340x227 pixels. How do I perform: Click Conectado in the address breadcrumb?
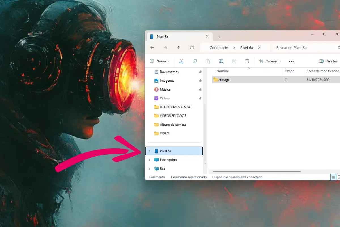click(x=219, y=48)
